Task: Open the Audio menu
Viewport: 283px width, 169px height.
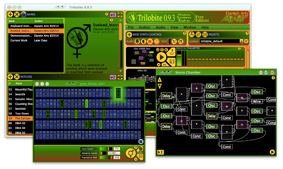Action: click(160, 27)
